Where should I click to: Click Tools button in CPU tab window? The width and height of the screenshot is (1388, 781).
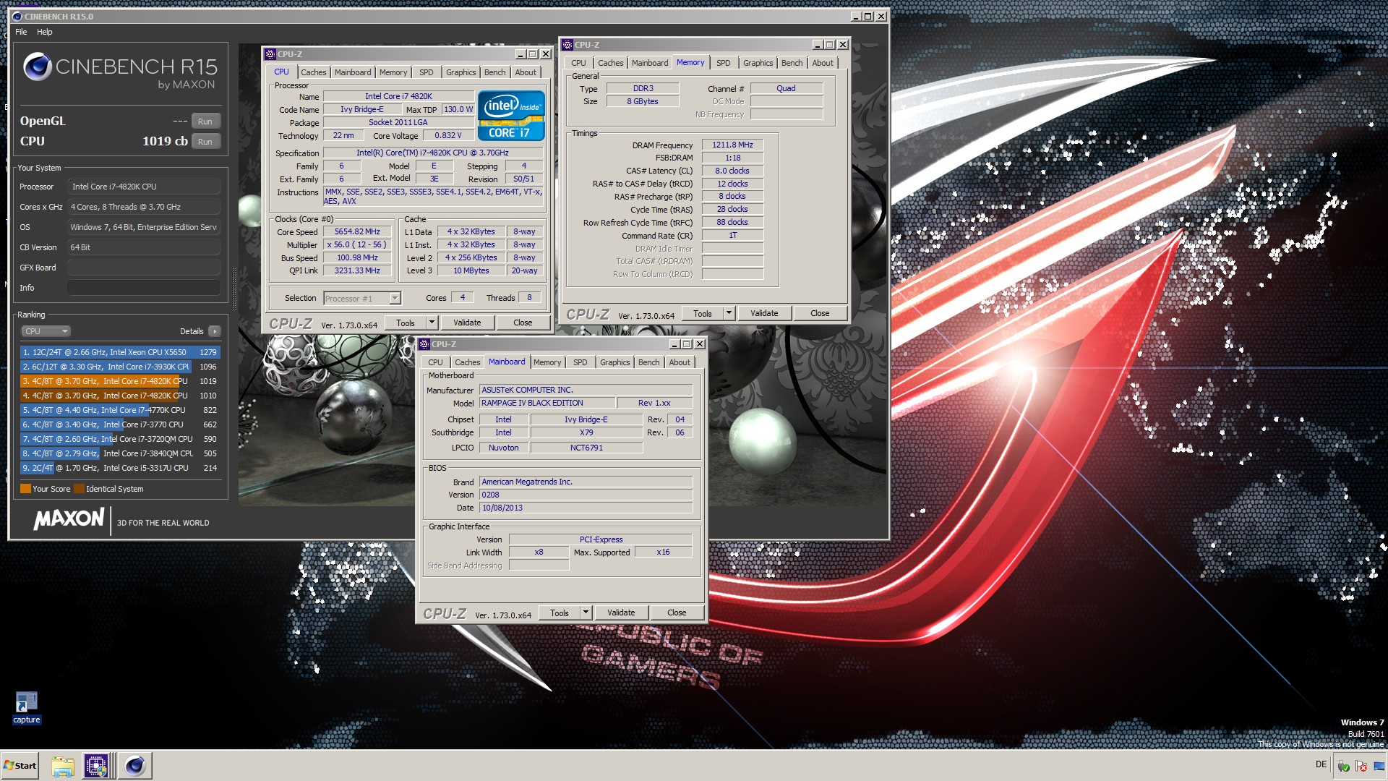[406, 323]
